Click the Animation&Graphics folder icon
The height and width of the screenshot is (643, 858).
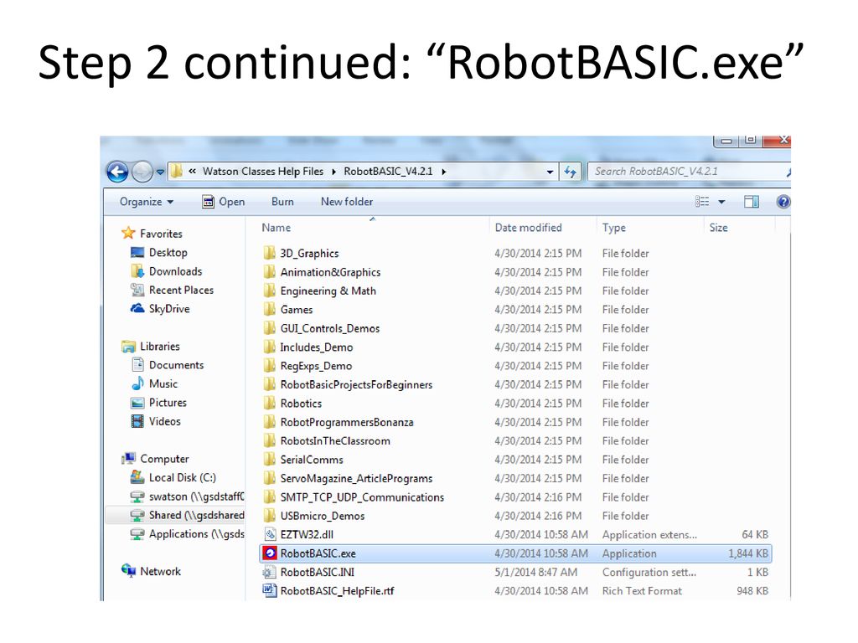coord(269,272)
